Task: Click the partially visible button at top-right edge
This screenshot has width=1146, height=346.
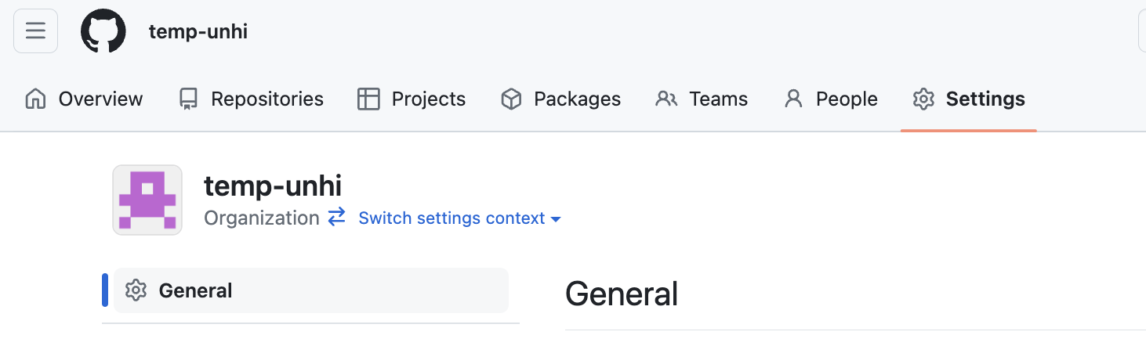Action: [x=1142, y=31]
